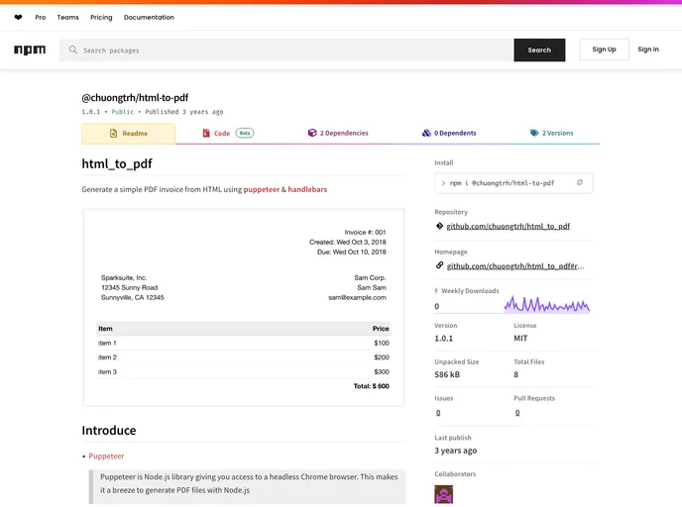
Task: Open the puppeteer link in description
Action: click(x=262, y=189)
